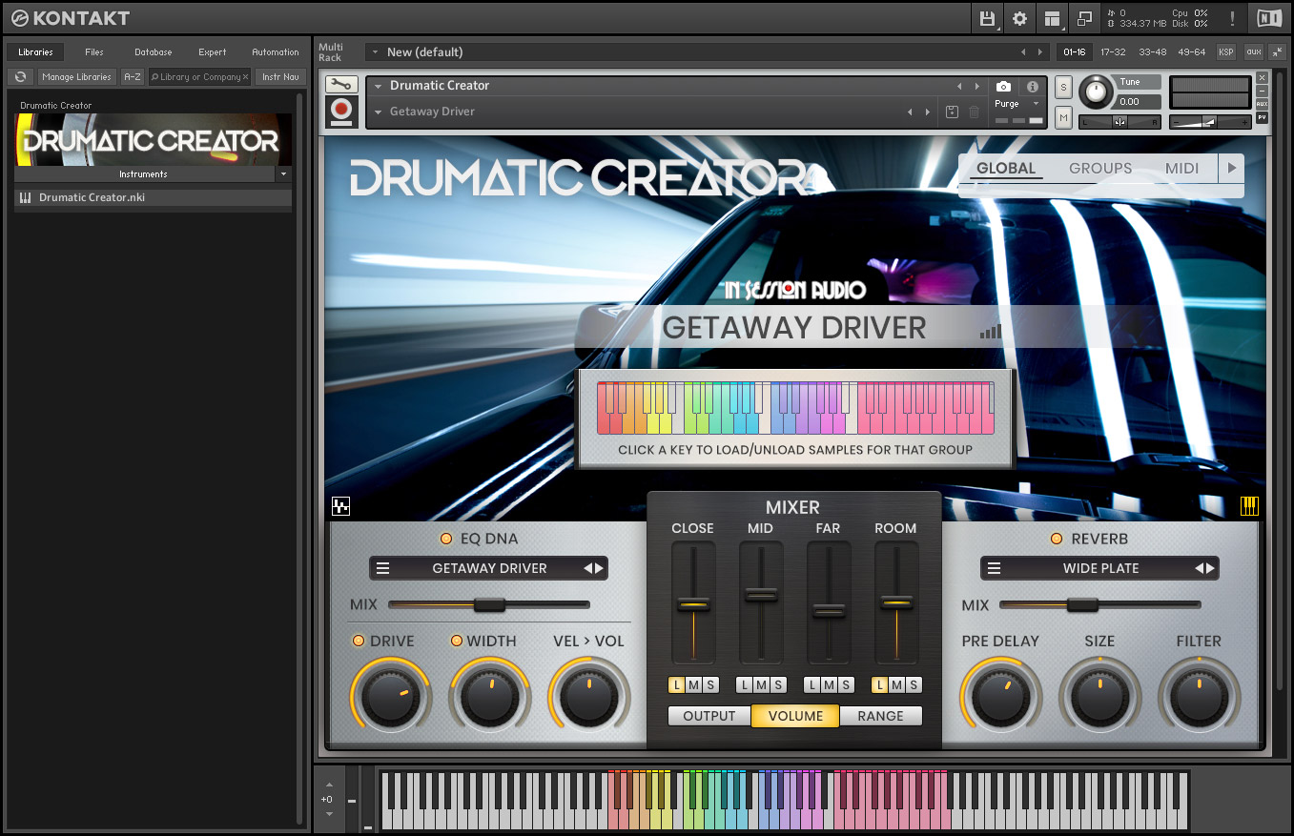Save the current snapshot
Viewport: 1294px width, 836px height.
pos(952,112)
